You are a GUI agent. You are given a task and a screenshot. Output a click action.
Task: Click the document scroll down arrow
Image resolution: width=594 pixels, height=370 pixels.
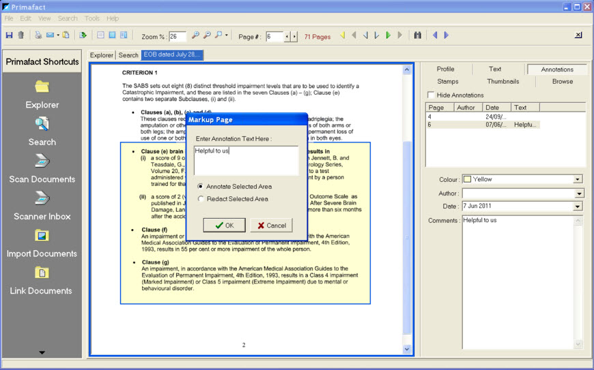click(x=407, y=349)
